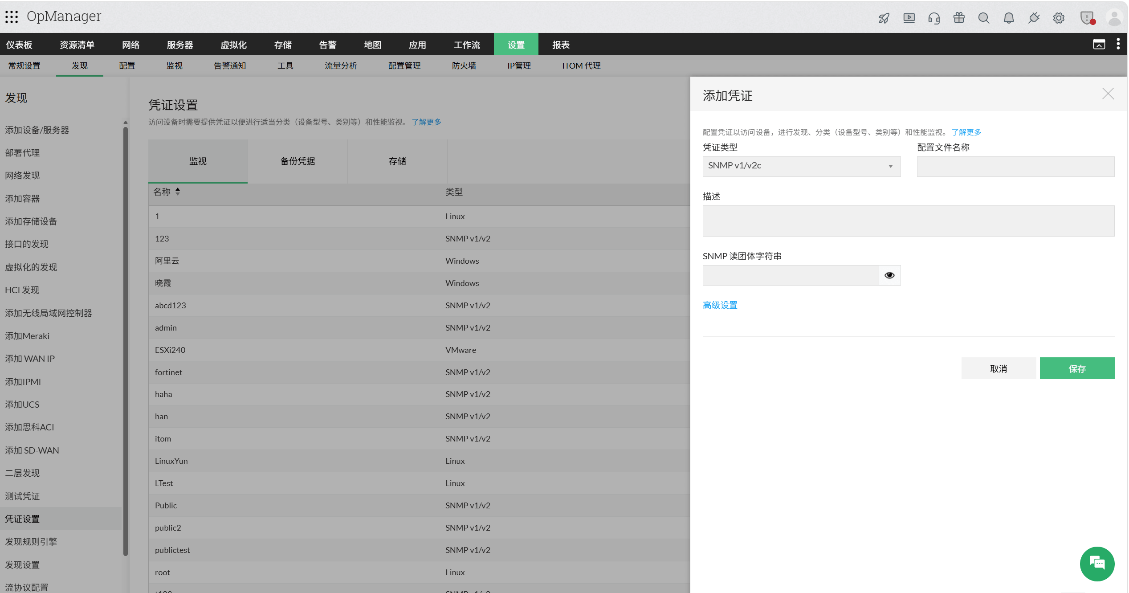1129x593 pixels.
Task: Click the 配置文件名称 input field
Action: [1015, 166]
